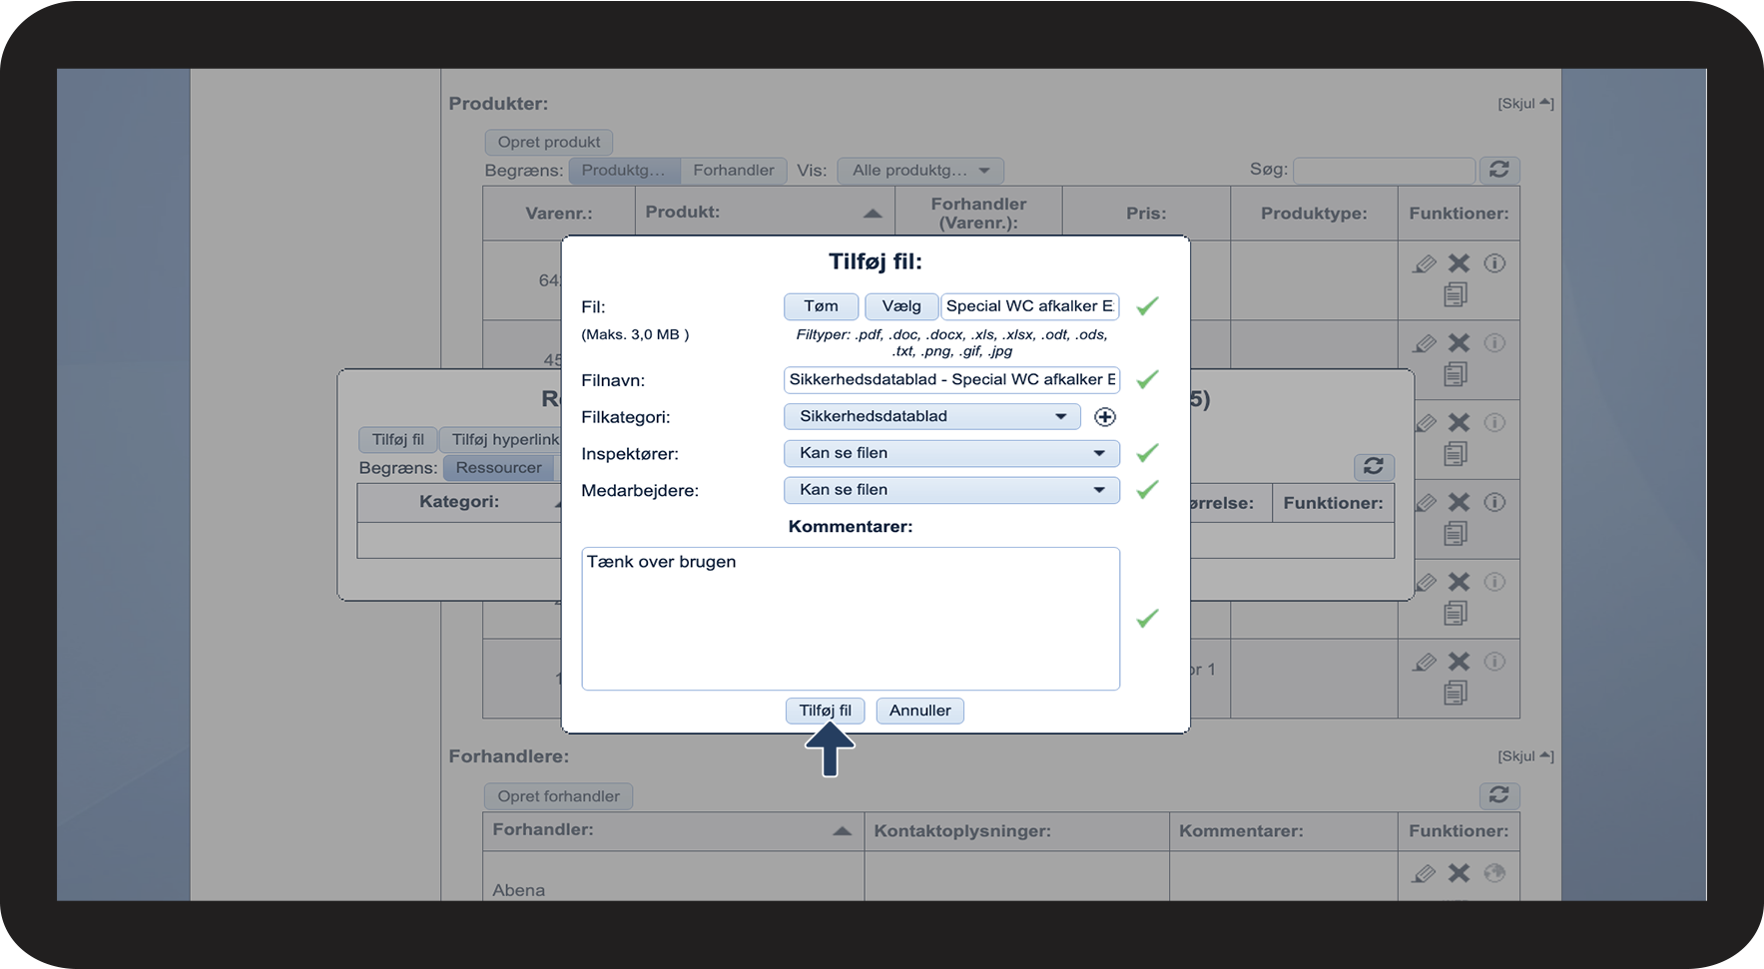Delete Abena dealer with X icon

tap(1459, 873)
